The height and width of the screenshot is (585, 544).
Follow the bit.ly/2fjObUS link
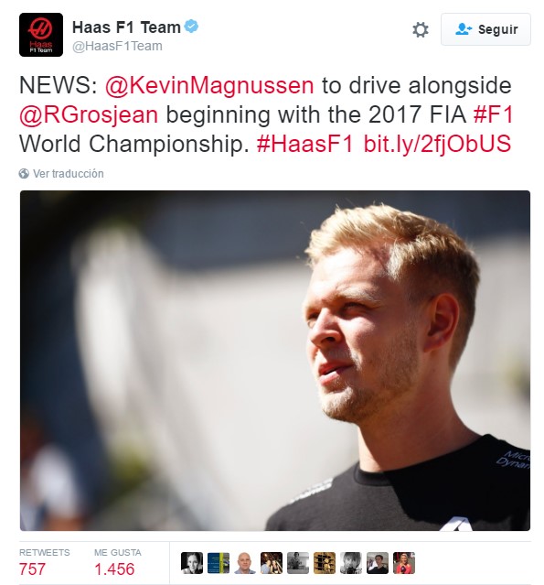click(437, 144)
